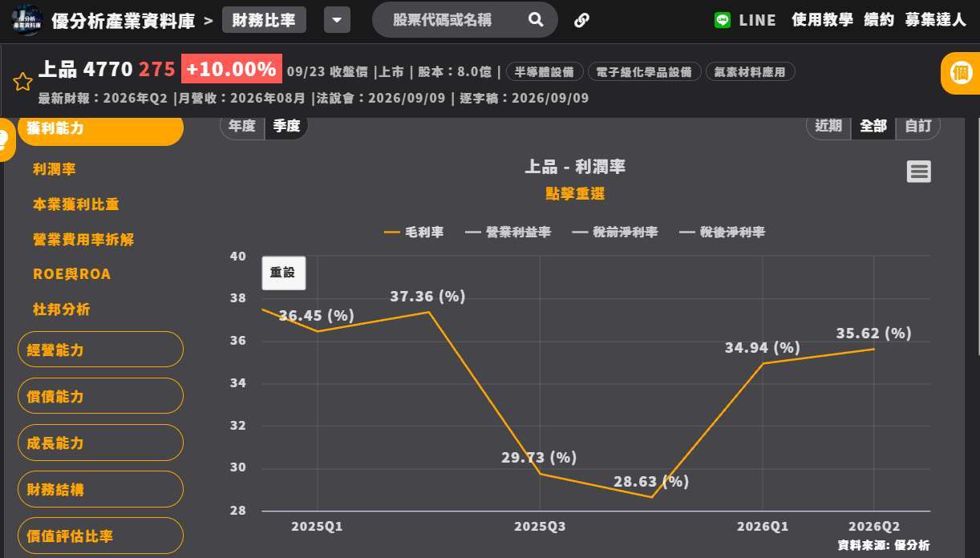Toggle the 稅後淨利率 legend series
Viewport: 980px width, 558px height.
722,232
